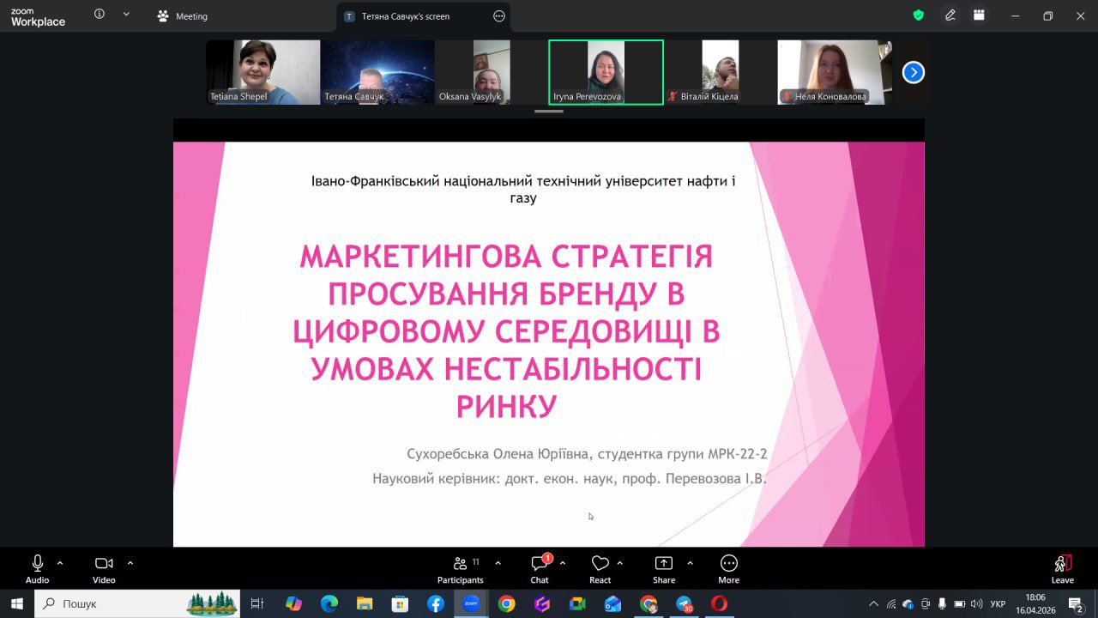The width and height of the screenshot is (1098, 618).
Task: Switch to the Meeting tab
Action: 183,16
